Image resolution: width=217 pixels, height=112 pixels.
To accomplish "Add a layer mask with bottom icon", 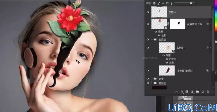I will [187, 91].
